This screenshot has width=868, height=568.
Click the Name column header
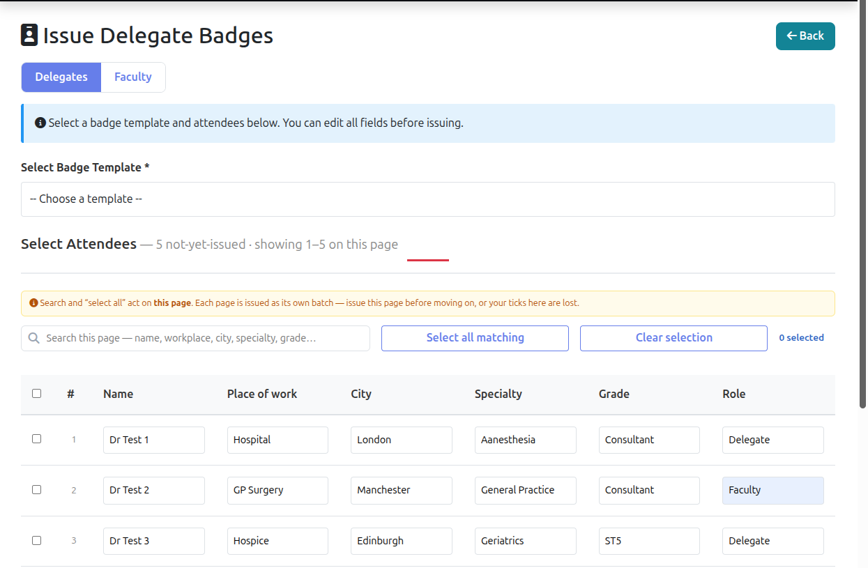(x=118, y=394)
